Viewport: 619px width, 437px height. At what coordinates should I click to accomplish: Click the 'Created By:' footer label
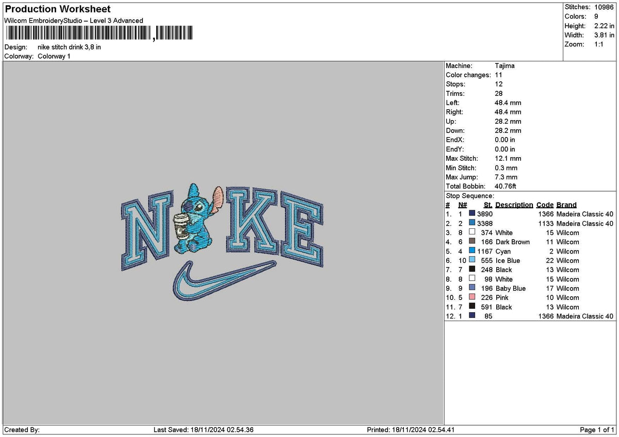click(x=22, y=430)
